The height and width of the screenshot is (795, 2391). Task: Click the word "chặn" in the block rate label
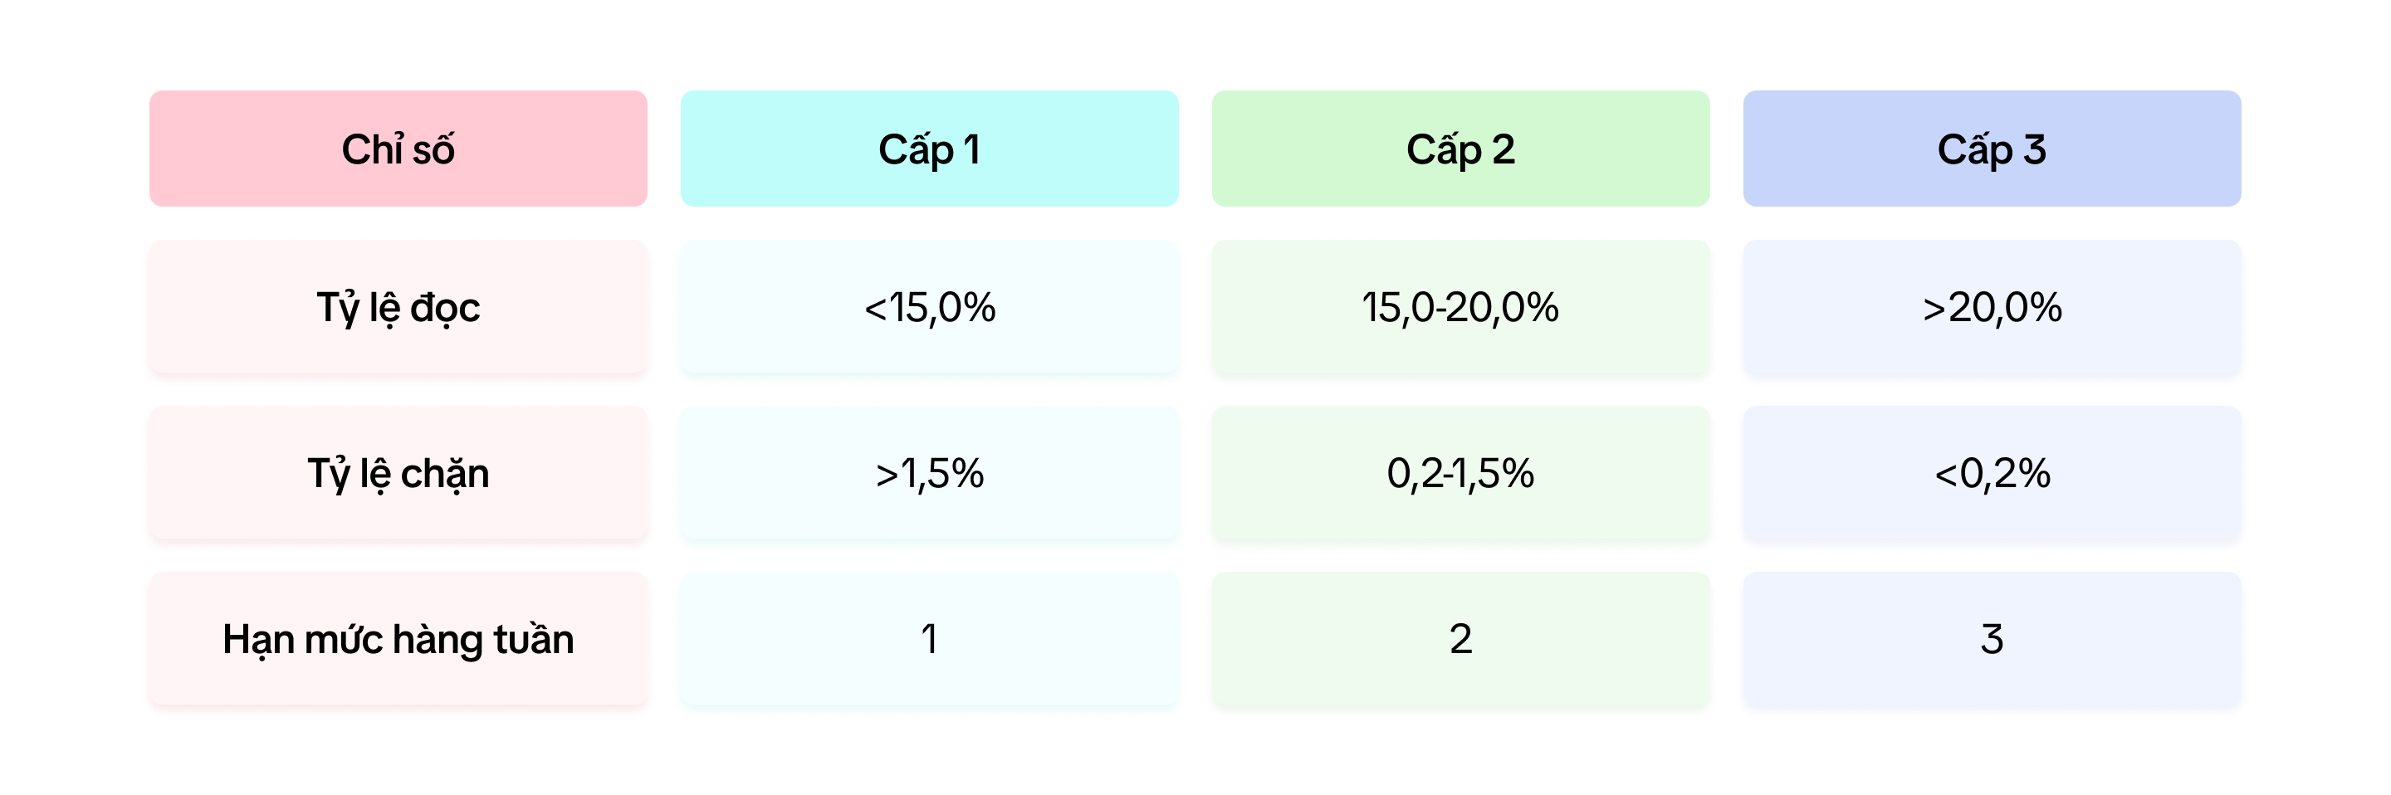445,474
